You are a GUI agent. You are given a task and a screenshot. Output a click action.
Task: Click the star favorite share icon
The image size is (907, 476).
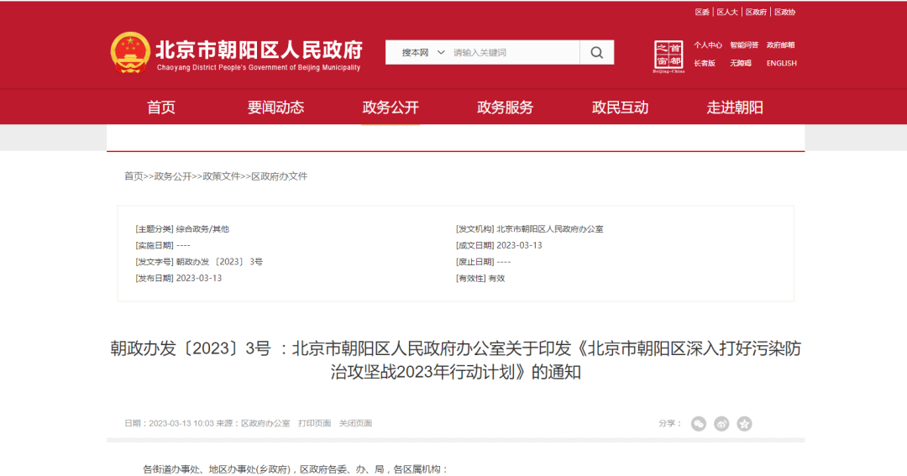tap(744, 424)
